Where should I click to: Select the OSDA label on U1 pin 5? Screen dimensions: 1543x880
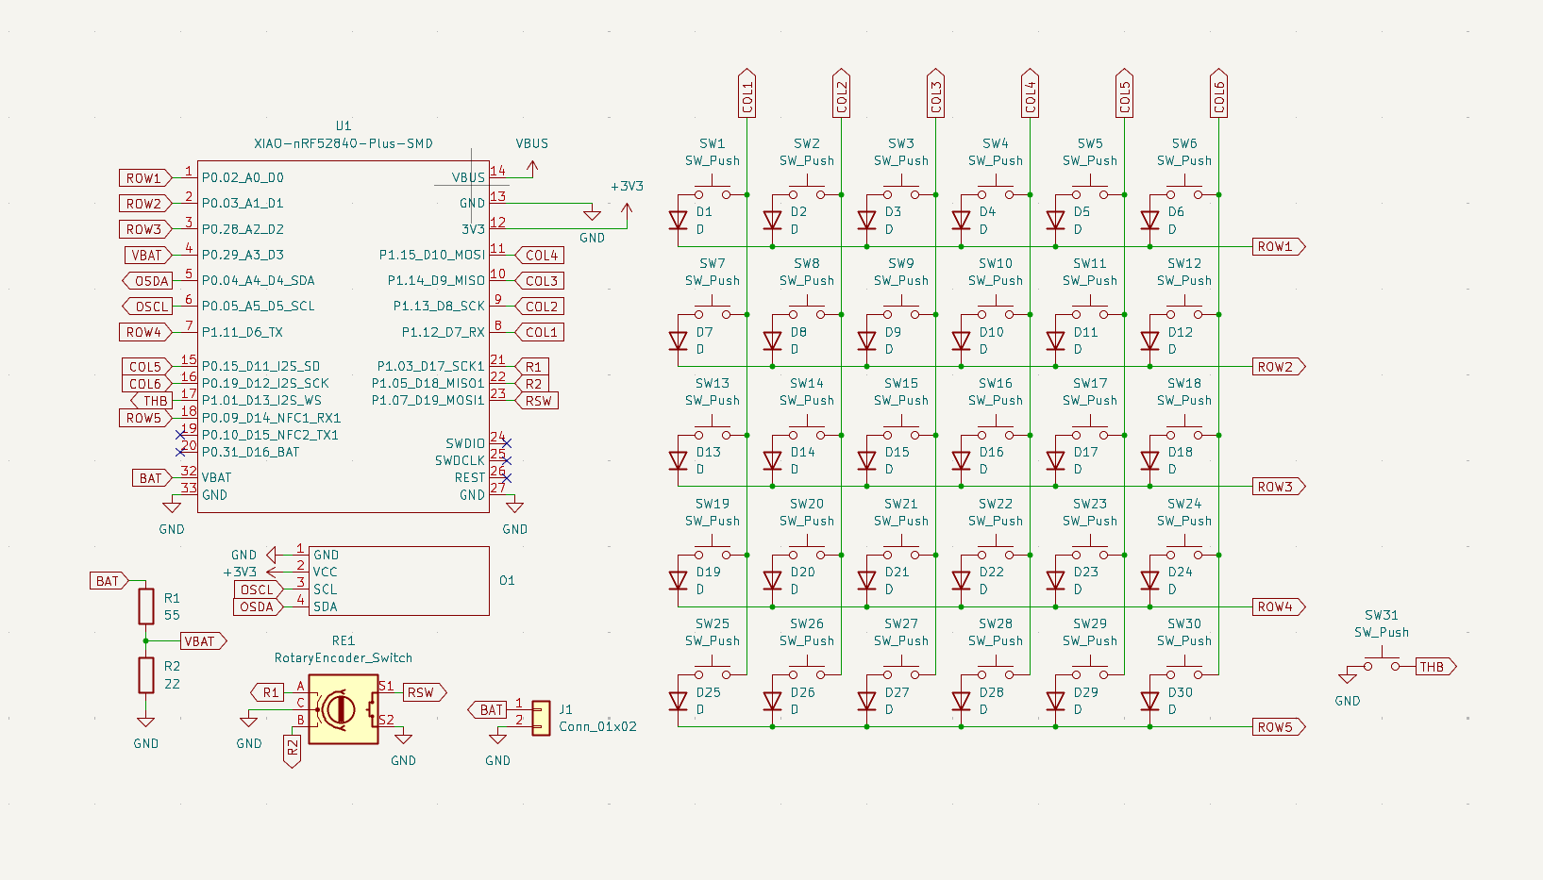coord(148,281)
